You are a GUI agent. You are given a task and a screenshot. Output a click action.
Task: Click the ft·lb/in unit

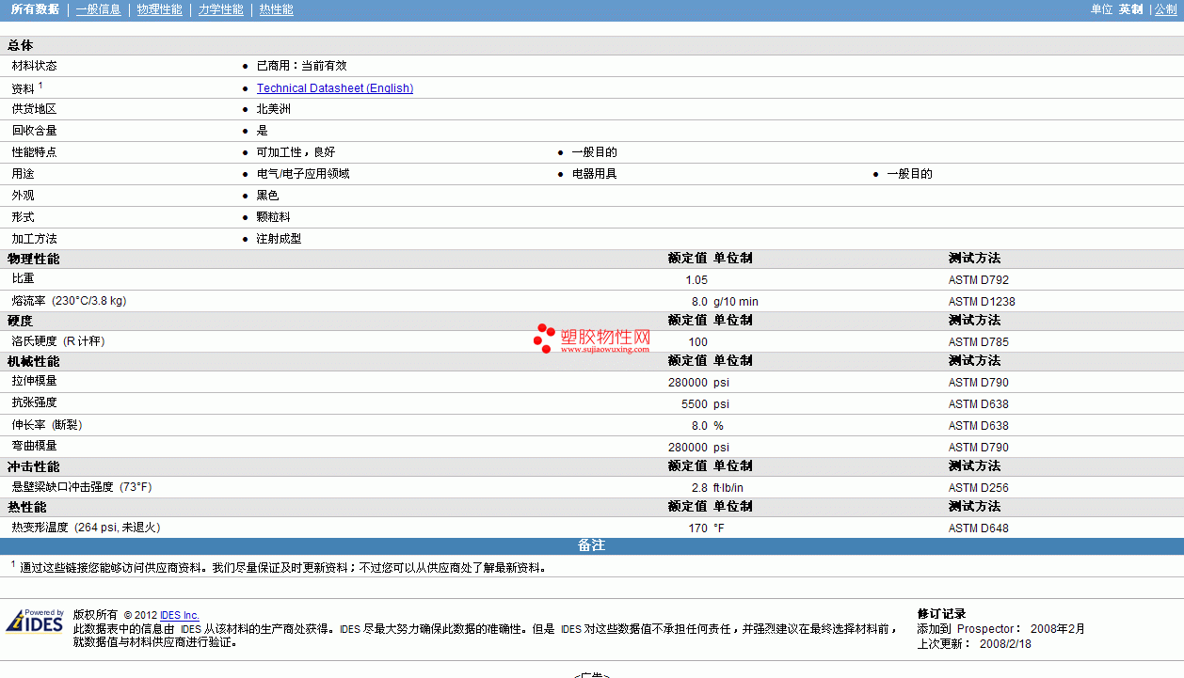click(728, 488)
